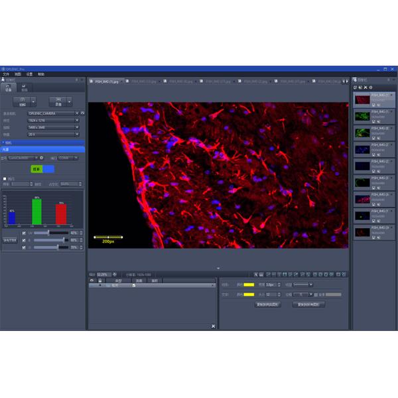This screenshot has height=398, width=398.
Task: Select the red fluorescence thumbnail at the top of the gallery
Action: 362,99
